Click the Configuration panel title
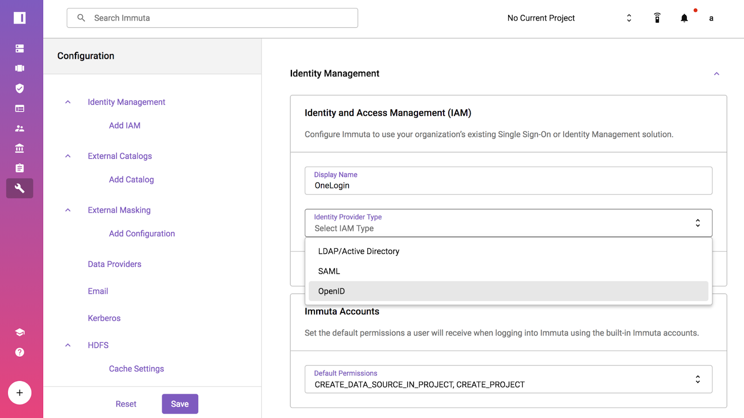The height and width of the screenshot is (418, 744). 86,56
